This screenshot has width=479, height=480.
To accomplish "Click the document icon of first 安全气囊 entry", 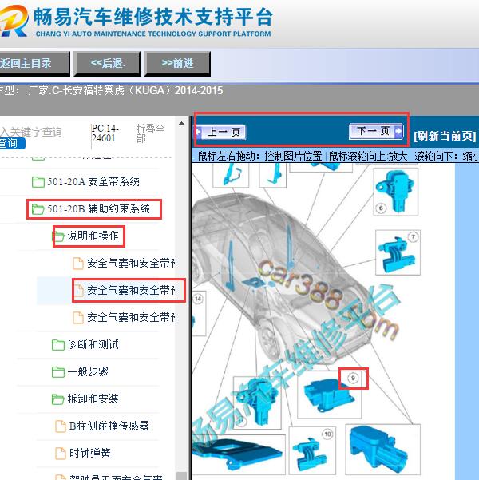I will 77,264.
